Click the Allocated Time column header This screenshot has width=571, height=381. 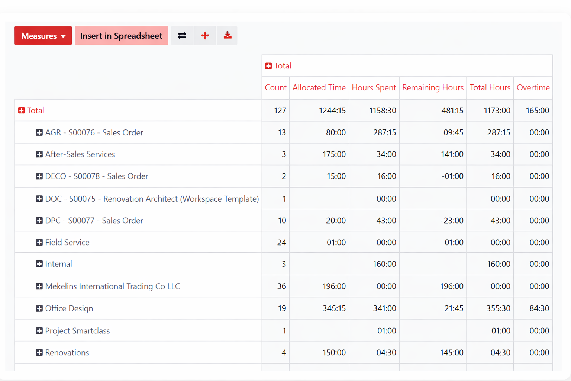tap(319, 88)
